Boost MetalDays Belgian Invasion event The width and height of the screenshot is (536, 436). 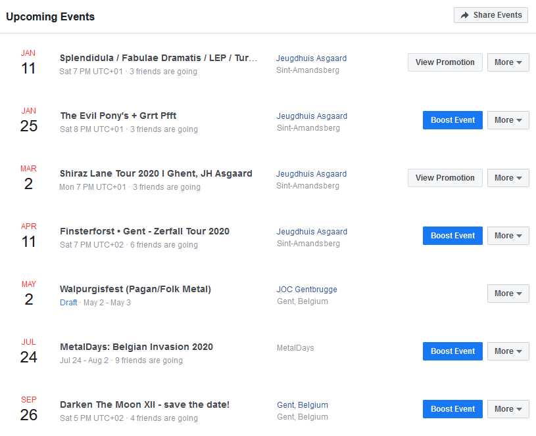452,351
